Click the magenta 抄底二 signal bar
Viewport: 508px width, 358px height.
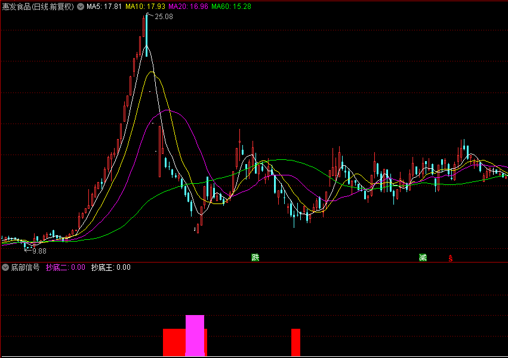click(x=195, y=336)
